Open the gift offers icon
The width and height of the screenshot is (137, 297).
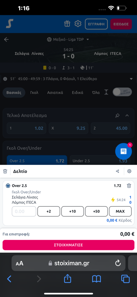coord(67,24)
